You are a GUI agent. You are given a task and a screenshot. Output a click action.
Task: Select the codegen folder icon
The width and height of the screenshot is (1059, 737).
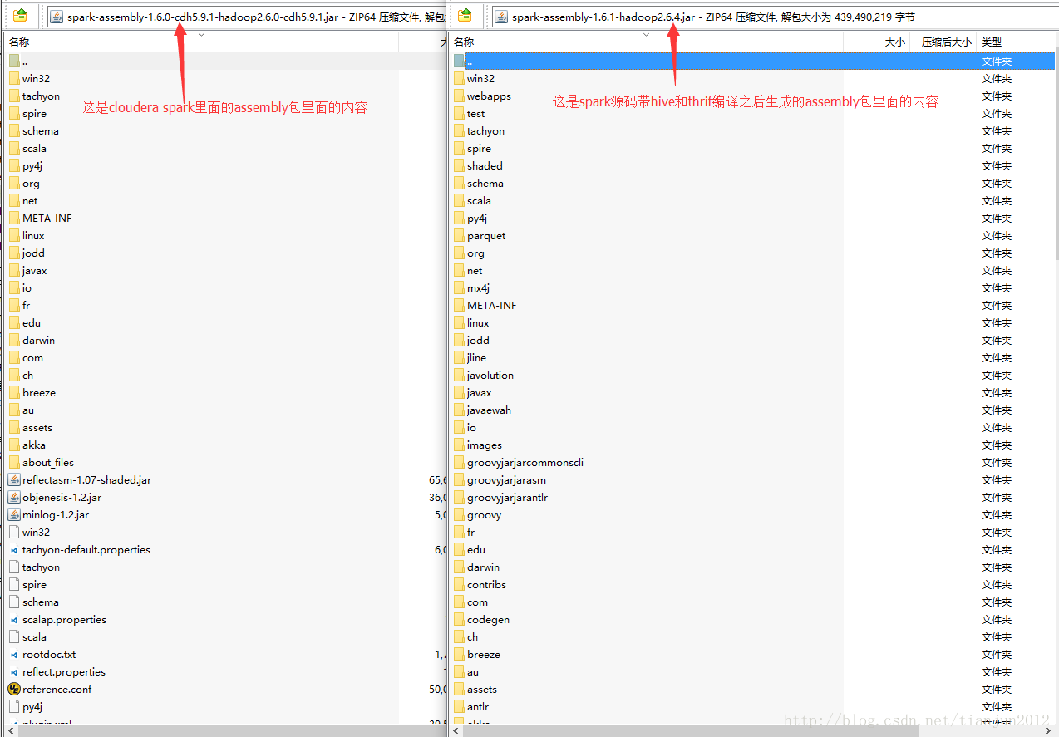(x=459, y=619)
